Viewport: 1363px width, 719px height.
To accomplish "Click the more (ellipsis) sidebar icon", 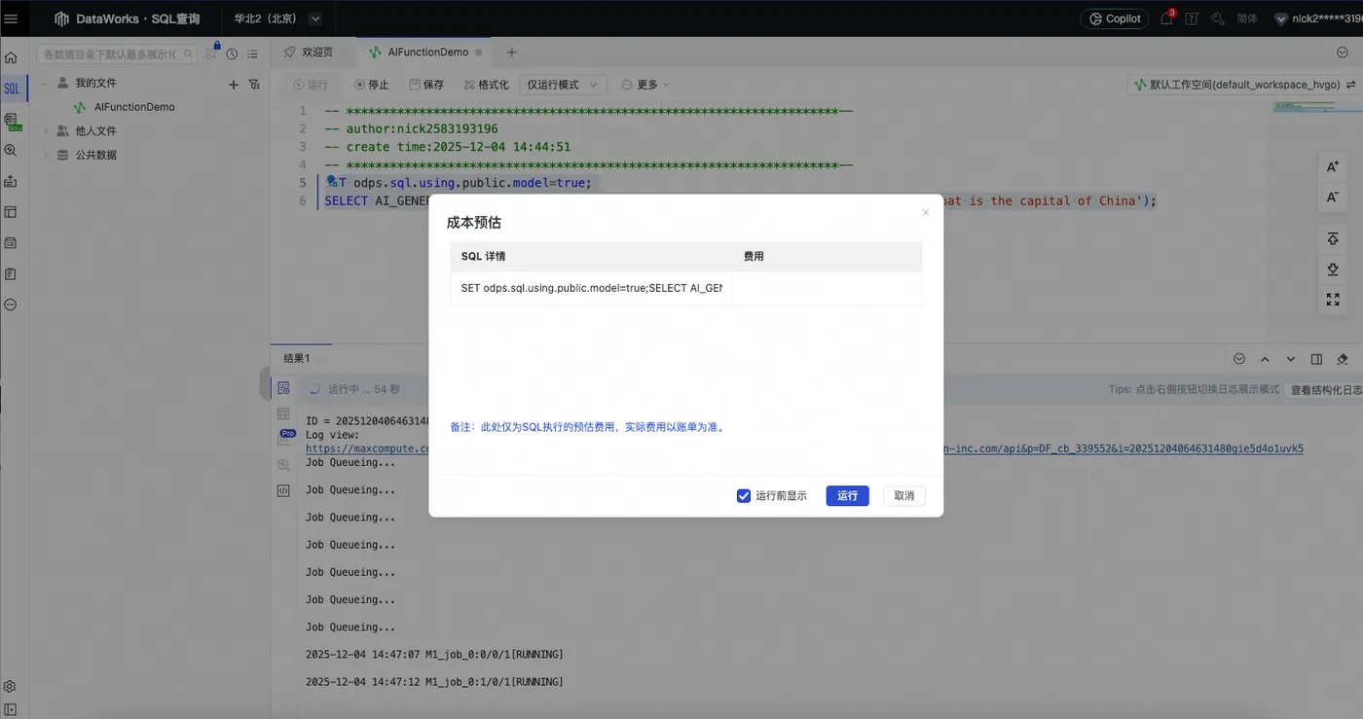I will pyautogui.click(x=11, y=305).
